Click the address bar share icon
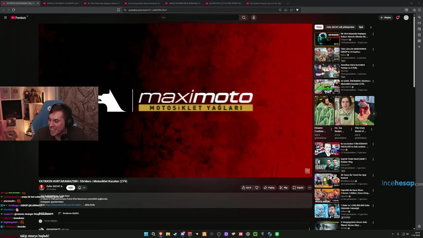The width and height of the screenshot is (423, 238). tap(291, 10)
